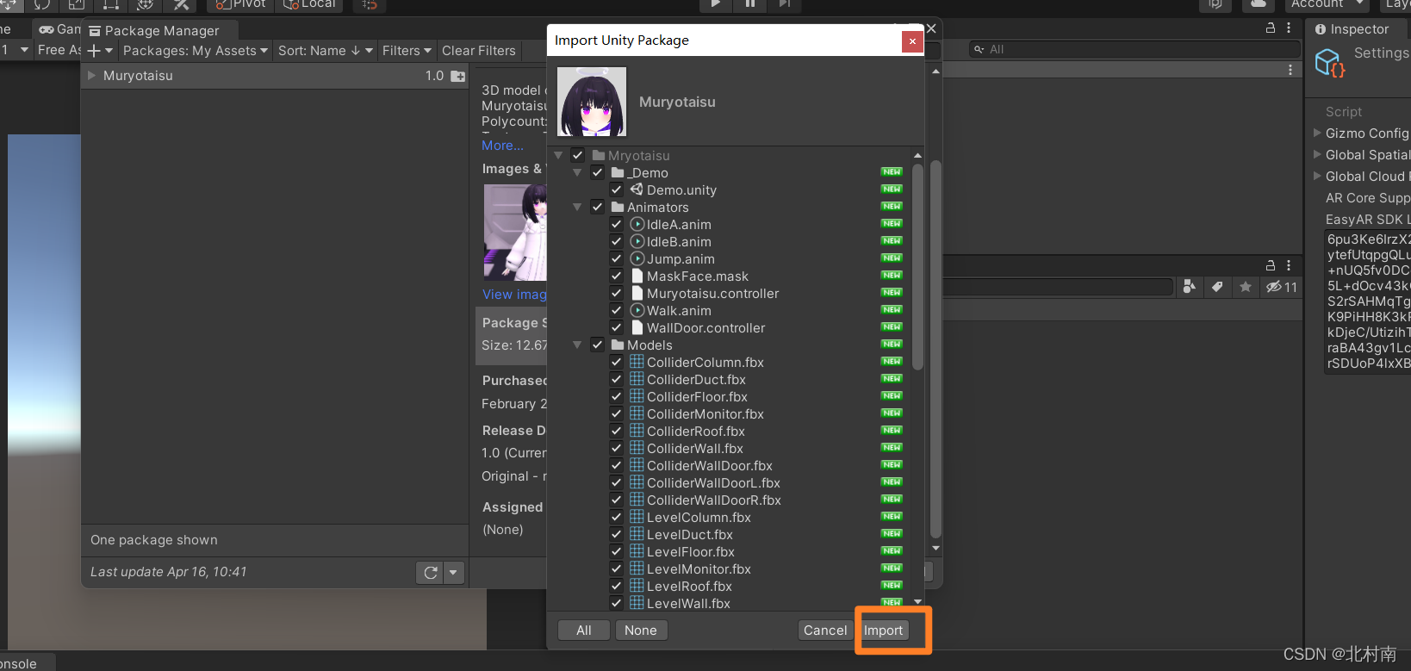Uncheck the Mryotaisu root folder checkbox
1411x671 pixels.
point(577,155)
